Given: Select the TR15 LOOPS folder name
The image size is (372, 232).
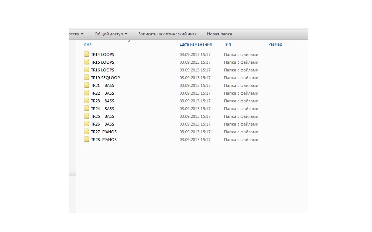Looking at the screenshot, I should 103,62.
